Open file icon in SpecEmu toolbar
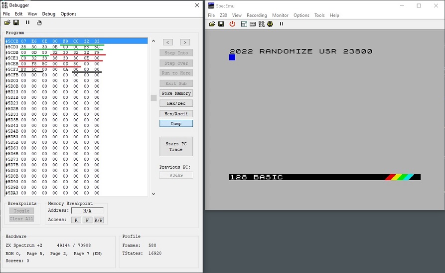 coord(212,24)
